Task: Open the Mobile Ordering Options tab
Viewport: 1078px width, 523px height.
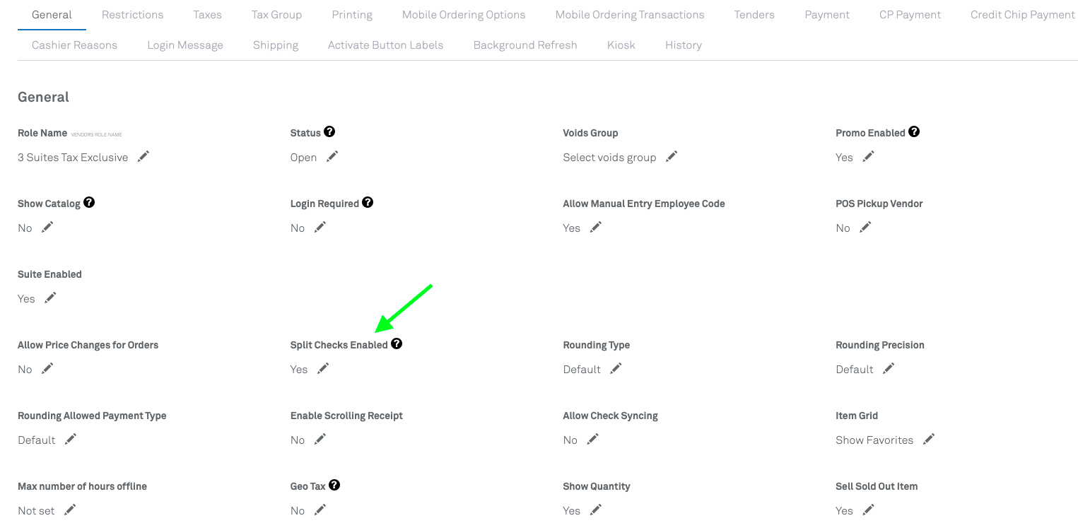Action: coord(464,15)
